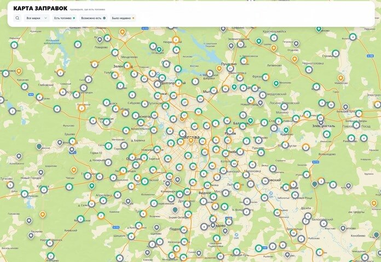381x262 pixels.
Task: Open the cluster marker numbered 33
Action: (202, 141)
